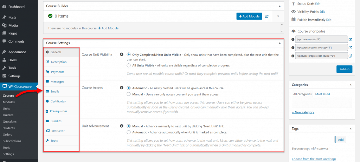Click the New category link
Image resolution: width=360 pixels, height=162 pixels.
pyautogui.click(x=303, y=112)
